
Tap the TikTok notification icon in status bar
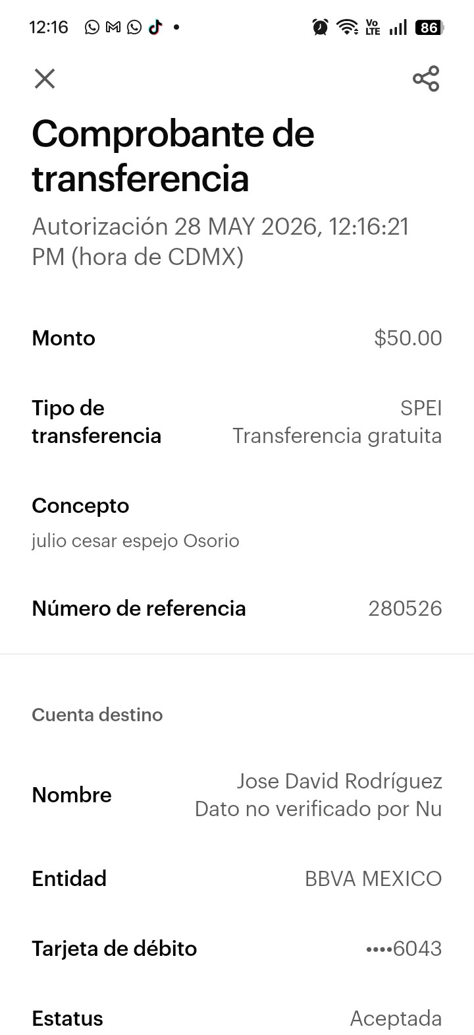coord(155,27)
